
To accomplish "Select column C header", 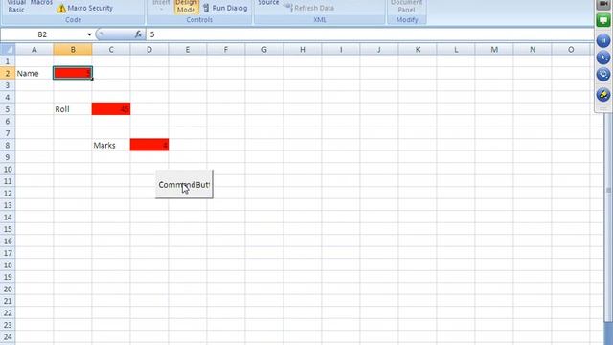I will pyautogui.click(x=111, y=50).
